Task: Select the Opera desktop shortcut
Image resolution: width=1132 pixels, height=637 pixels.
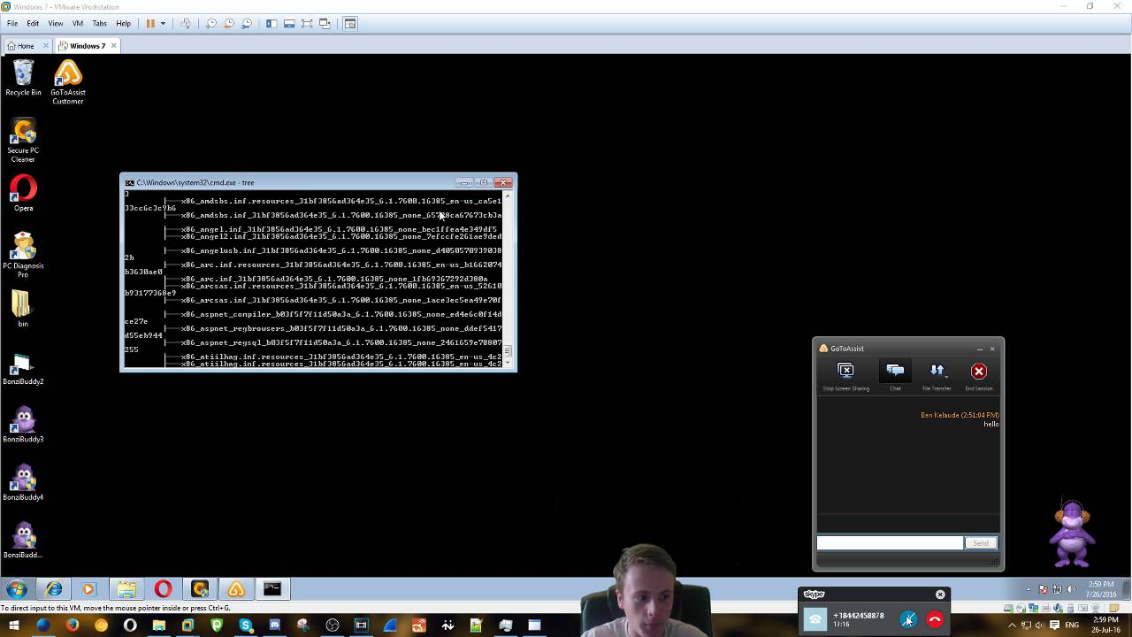Action: (23, 193)
